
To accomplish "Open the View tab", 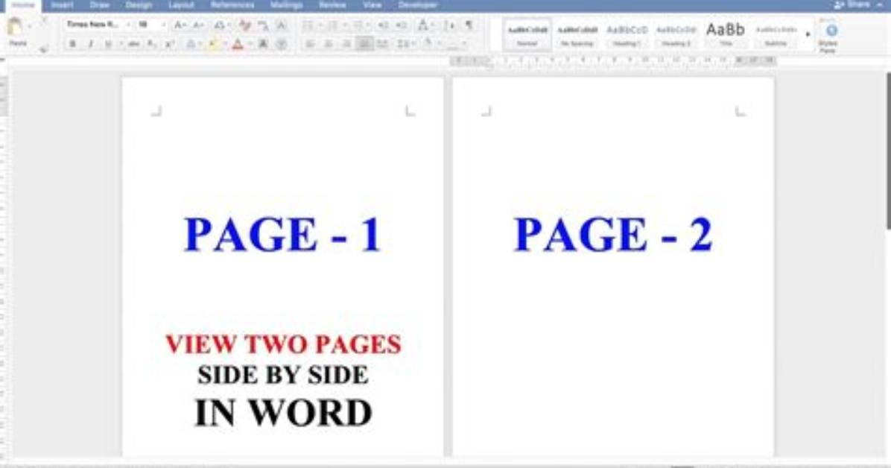I will [372, 5].
